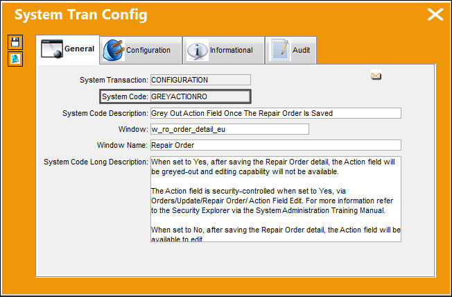The image size is (452, 297).
Task: Open the Configuration tab
Action: pyautogui.click(x=141, y=50)
